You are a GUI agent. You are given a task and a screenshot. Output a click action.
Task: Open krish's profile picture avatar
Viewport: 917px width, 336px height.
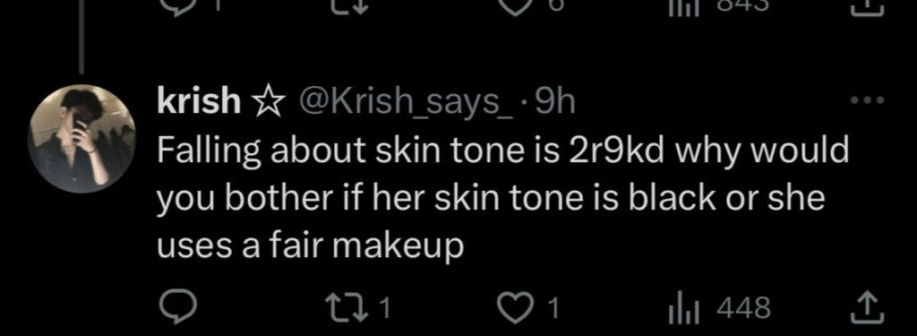tap(81, 139)
